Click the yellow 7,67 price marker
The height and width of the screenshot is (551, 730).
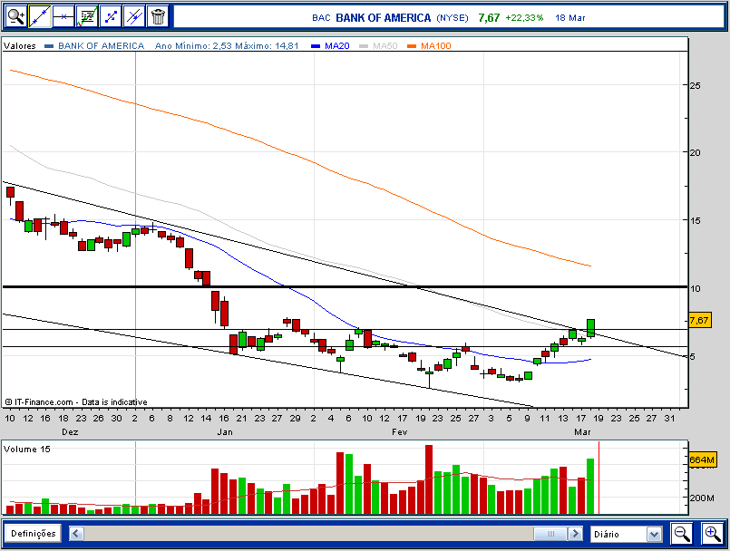699,320
